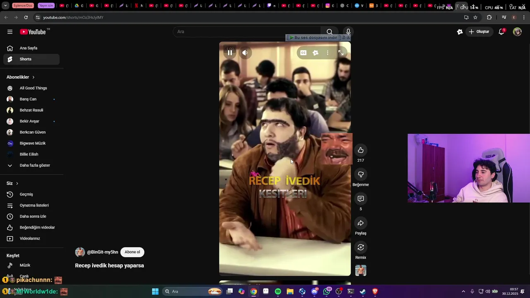Open Brave browser from the taskbar
The width and height of the screenshot is (530, 298).
point(375,291)
